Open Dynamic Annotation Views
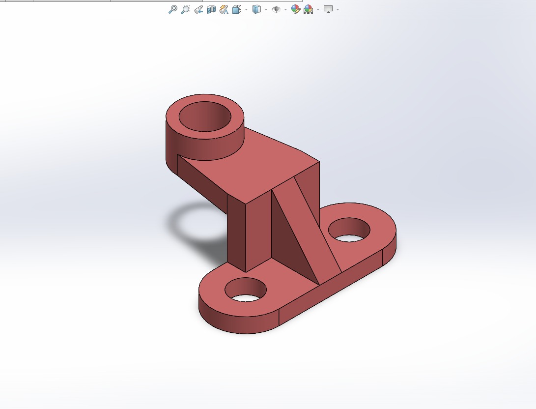536x409 pixels. [x=224, y=9]
